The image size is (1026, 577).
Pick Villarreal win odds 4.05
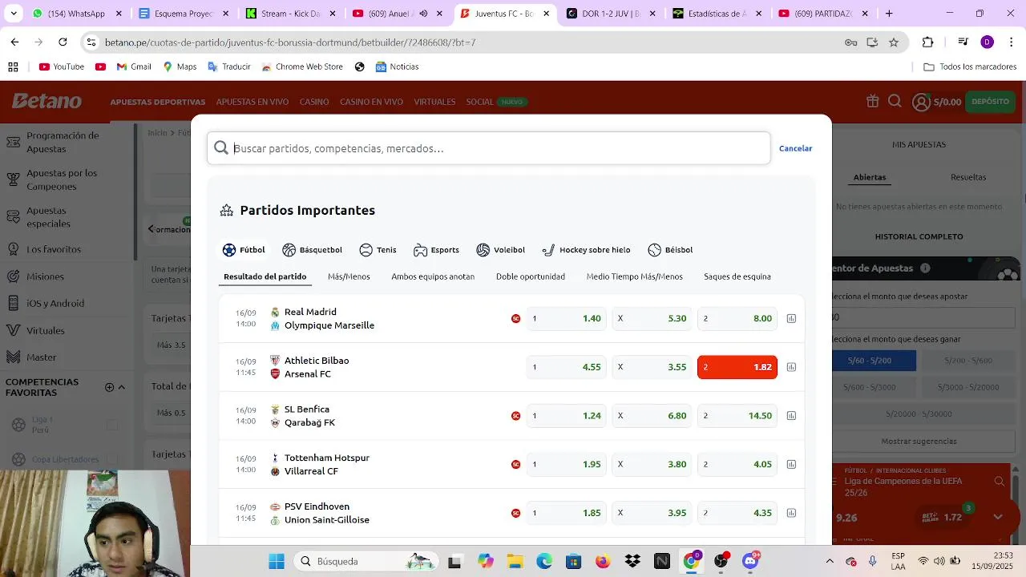click(737, 465)
